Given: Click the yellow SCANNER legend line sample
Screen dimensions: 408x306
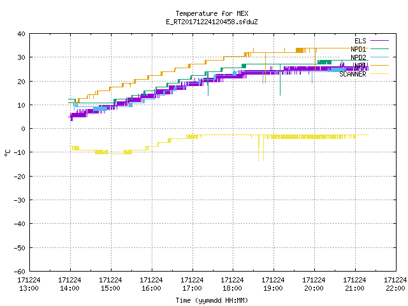Looking at the screenshot, I should click(x=379, y=74).
